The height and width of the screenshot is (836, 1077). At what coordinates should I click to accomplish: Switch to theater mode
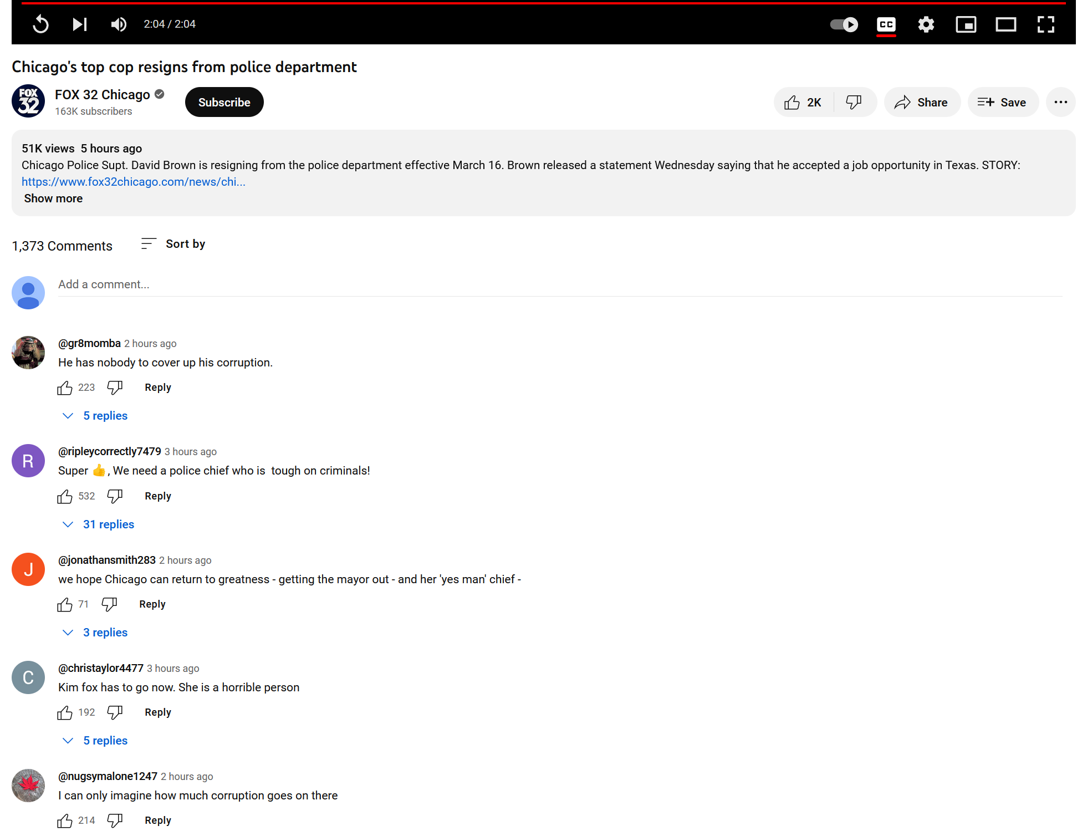point(1005,24)
